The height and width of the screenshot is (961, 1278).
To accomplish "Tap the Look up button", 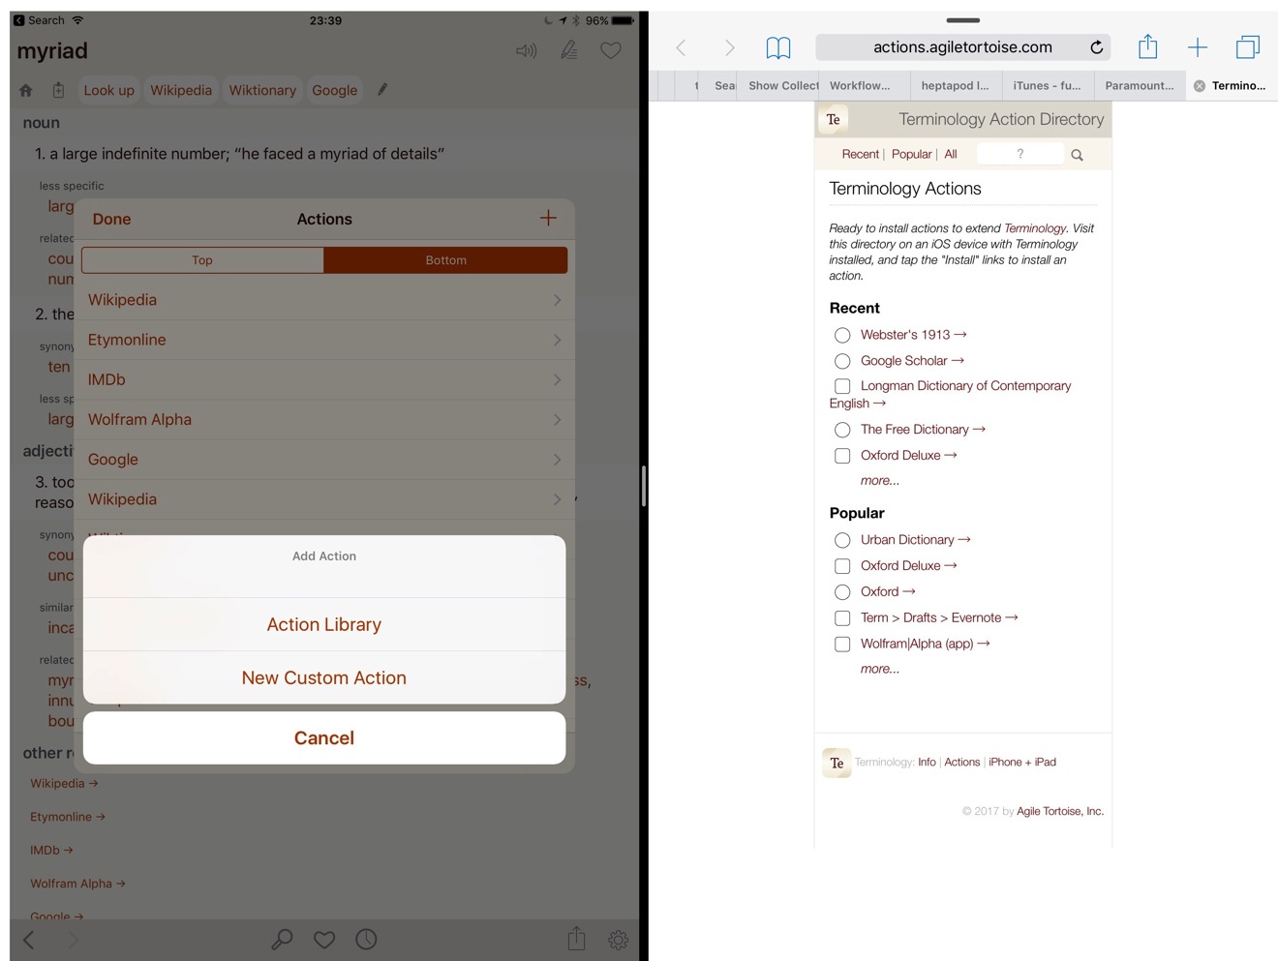I will (109, 90).
